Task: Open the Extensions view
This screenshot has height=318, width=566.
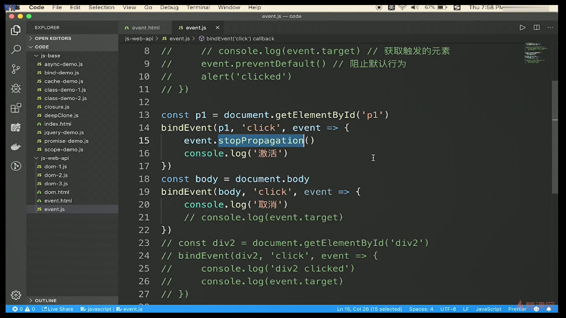Action: [16, 108]
